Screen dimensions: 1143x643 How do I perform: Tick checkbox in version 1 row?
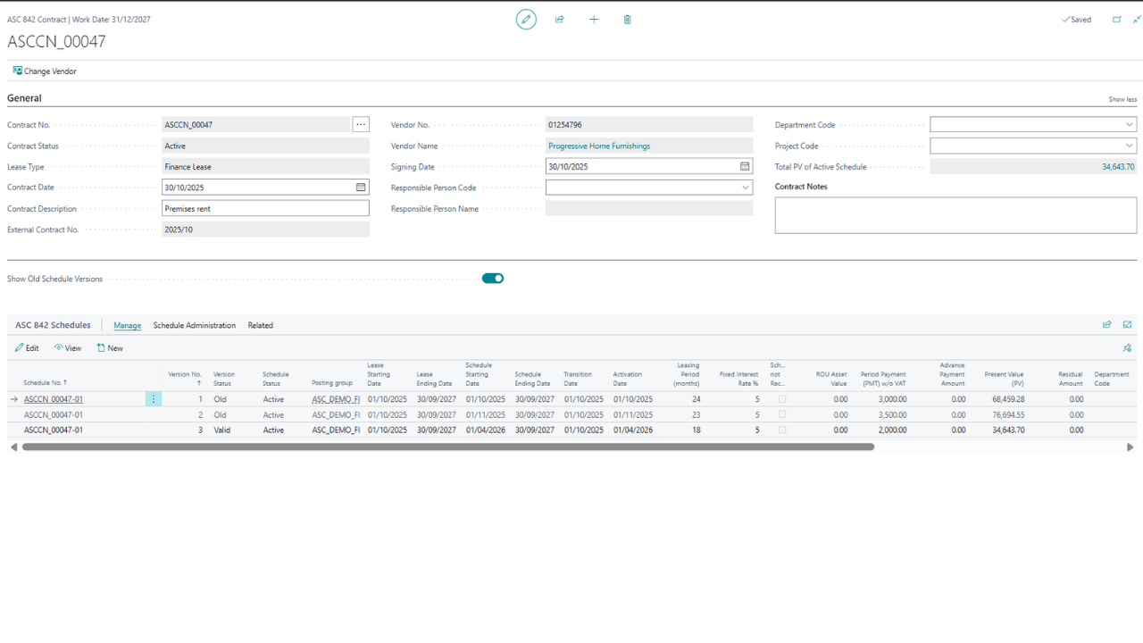tap(782, 399)
